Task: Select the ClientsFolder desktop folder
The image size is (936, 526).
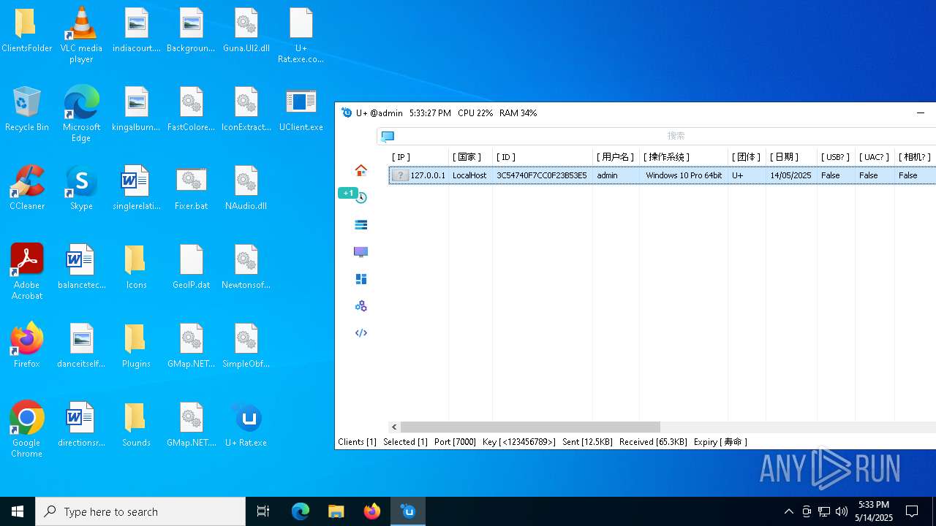Action: [x=26, y=31]
